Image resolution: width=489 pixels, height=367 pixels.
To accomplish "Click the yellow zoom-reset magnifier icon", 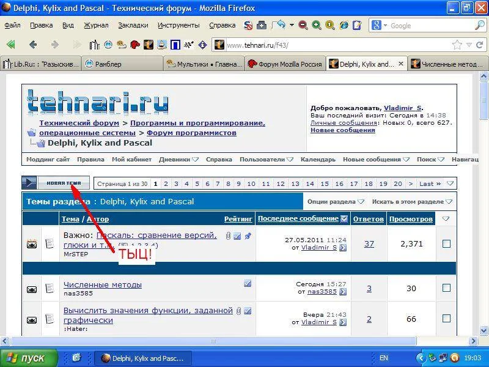I will click(330, 25).
